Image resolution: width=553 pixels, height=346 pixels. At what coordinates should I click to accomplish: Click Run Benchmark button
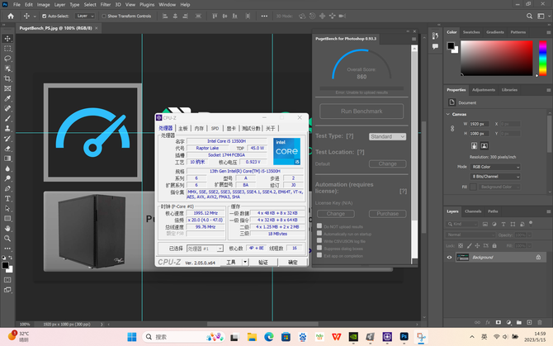362,111
